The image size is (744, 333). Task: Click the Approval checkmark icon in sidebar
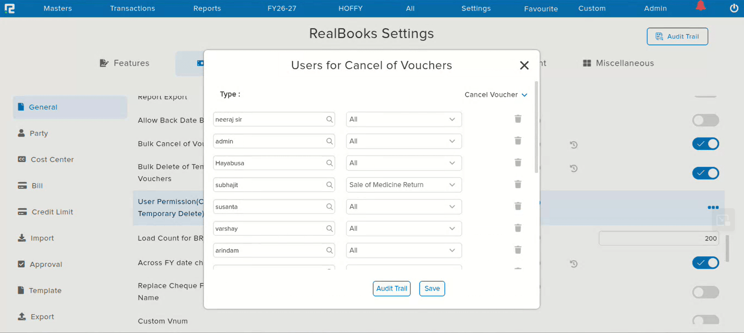(x=21, y=264)
